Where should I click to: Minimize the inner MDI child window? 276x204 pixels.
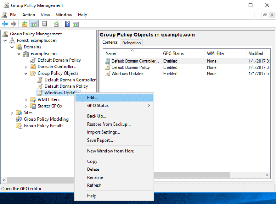pos(258,15)
